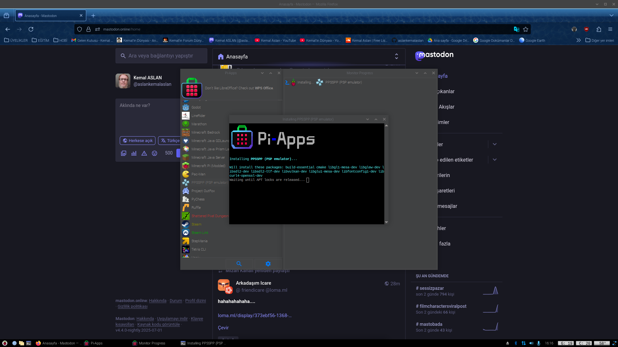The height and width of the screenshot is (347, 618).
Task: Open the emoji picker smiley icon
Action: tap(154, 153)
